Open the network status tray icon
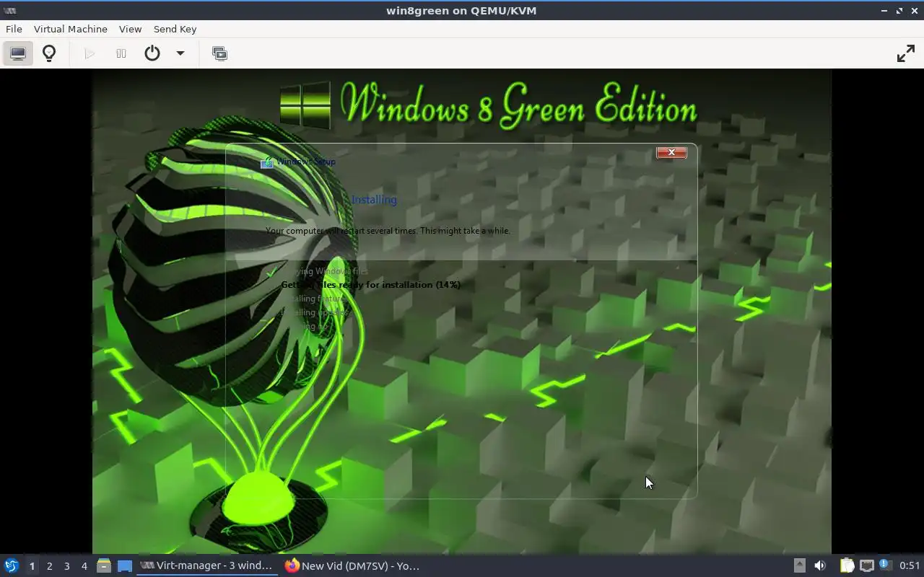The width and height of the screenshot is (924, 577). click(866, 566)
